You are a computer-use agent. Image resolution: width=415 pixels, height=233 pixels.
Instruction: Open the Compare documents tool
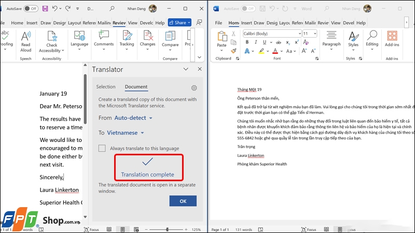(170, 41)
